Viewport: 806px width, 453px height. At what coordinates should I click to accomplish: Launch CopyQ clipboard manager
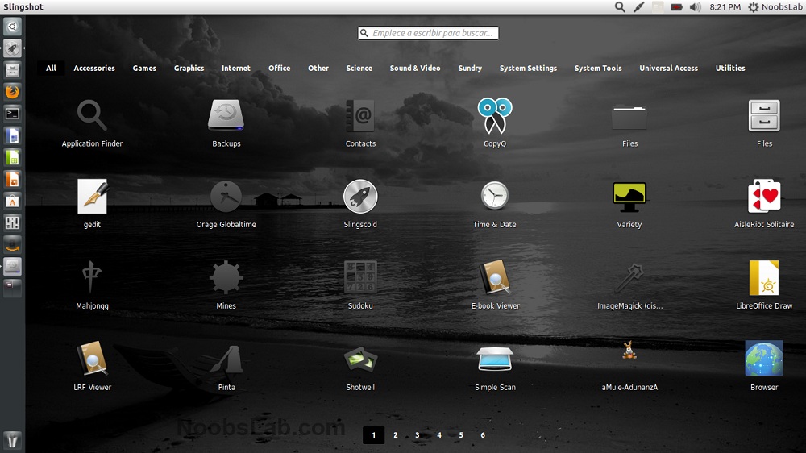coord(495,115)
